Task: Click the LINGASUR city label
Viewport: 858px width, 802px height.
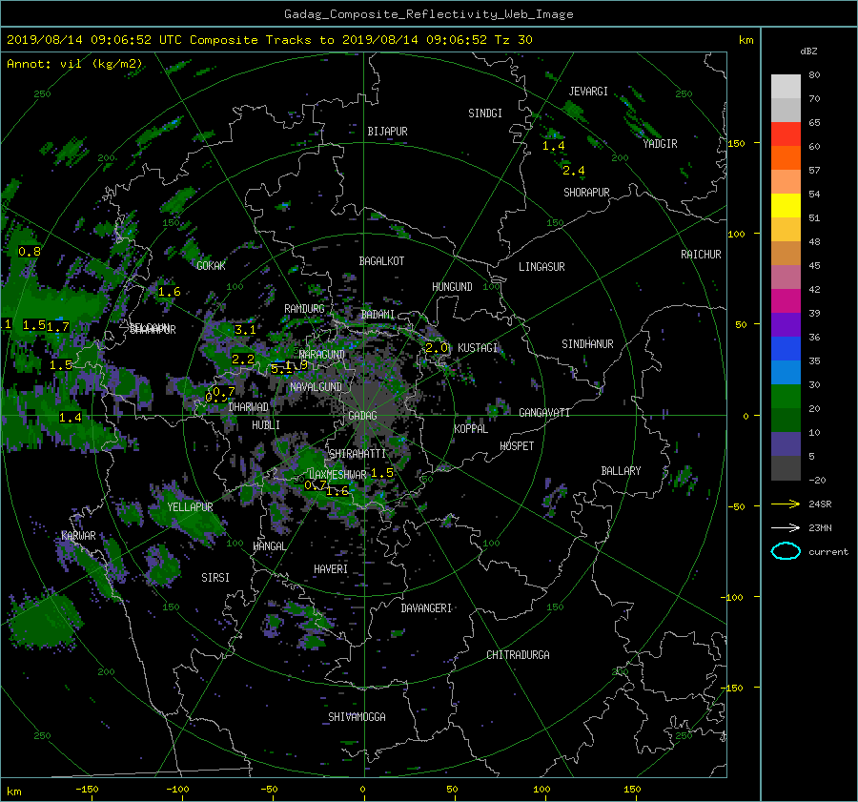Action: (x=541, y=267)
